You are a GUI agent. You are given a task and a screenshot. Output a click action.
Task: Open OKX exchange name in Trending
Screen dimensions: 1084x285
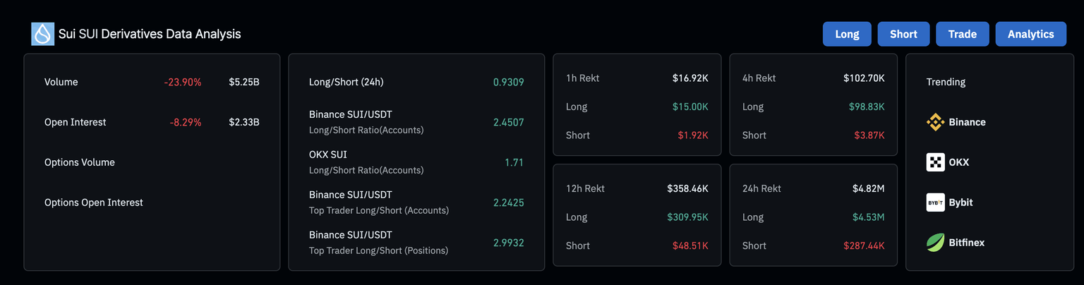tap(958, 162)
